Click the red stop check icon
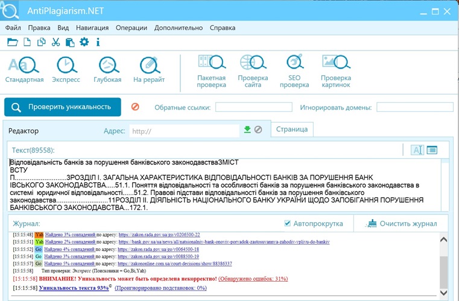Screen dimensions: 459x301 (x=135, y=107)
